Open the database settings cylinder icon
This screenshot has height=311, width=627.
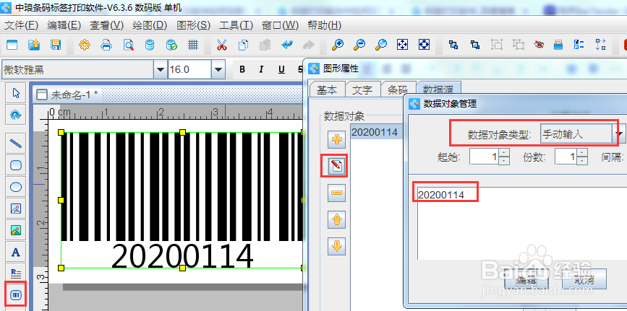click(150, 45)
